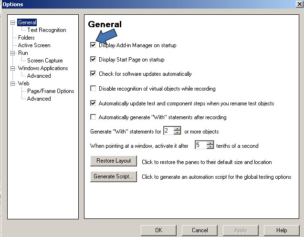Open Screen Capture options

(45, 61)
